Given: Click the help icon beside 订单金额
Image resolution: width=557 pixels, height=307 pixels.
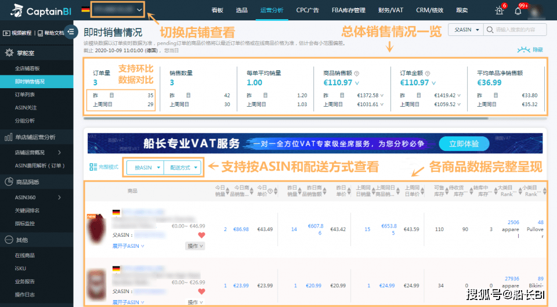Looking at the screenshot, I should (x=428, y=74).
